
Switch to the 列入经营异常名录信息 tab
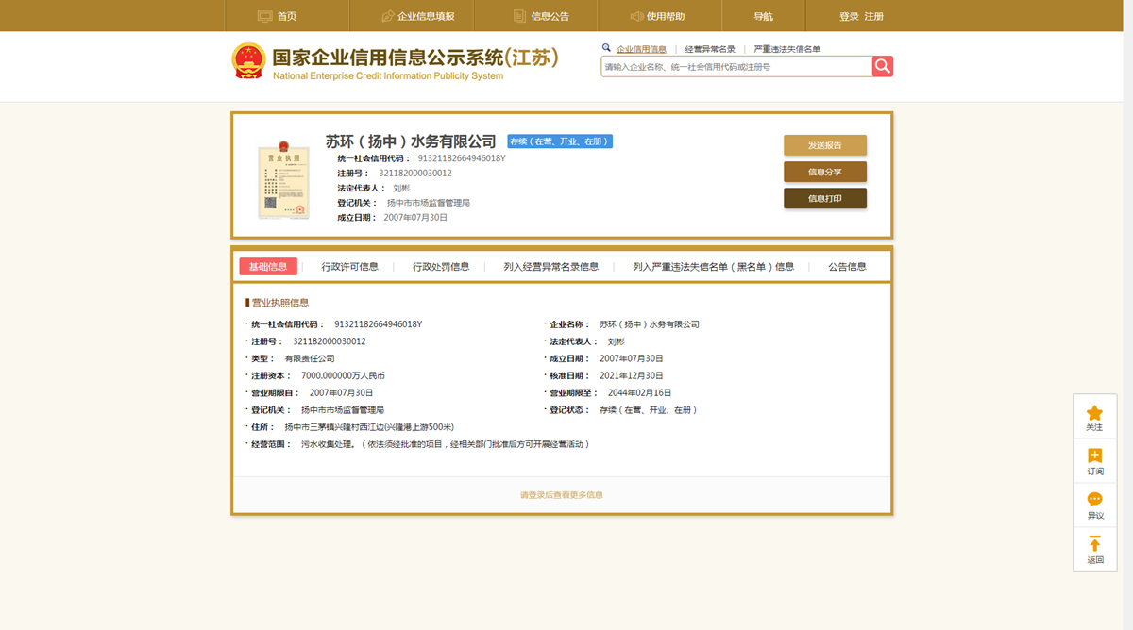551,267
